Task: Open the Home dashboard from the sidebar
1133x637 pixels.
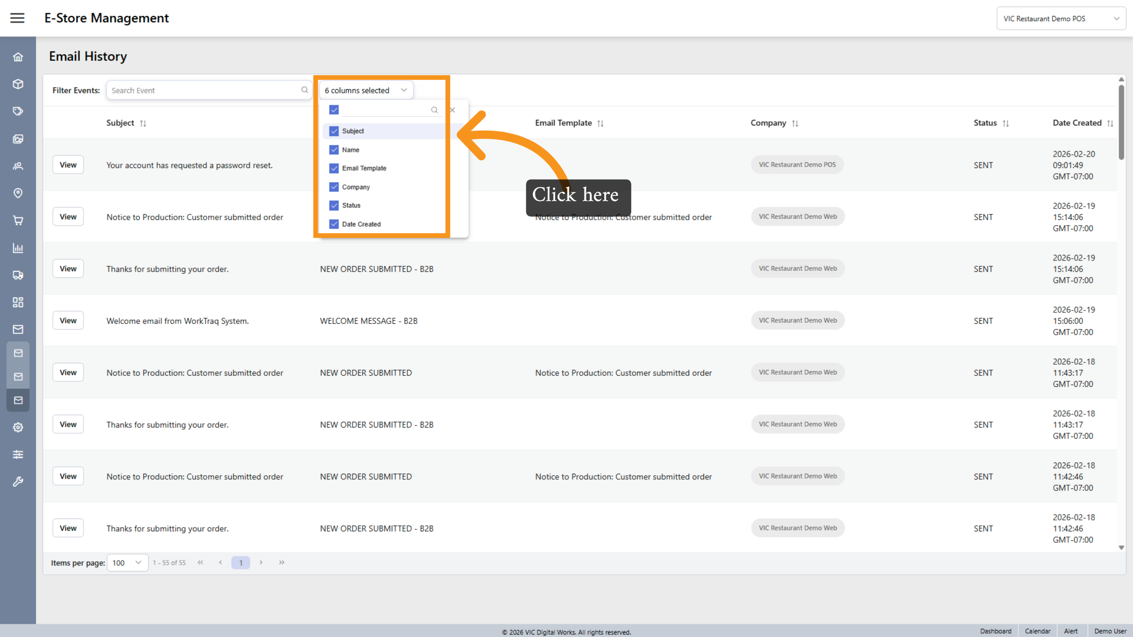Action: (18, 57)
